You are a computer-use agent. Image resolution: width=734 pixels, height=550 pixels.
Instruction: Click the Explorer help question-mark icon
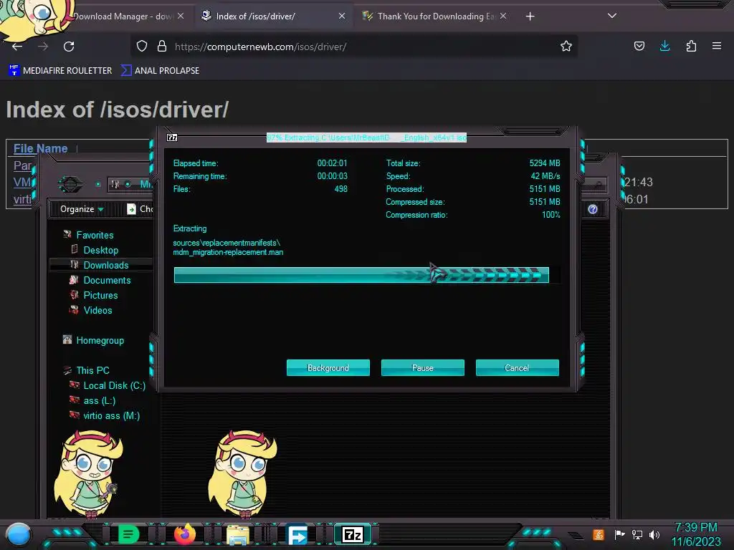[593, 209]
